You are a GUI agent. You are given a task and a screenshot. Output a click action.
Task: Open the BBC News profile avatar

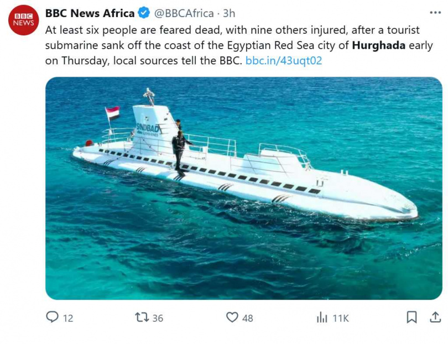(x=23, y=21)
